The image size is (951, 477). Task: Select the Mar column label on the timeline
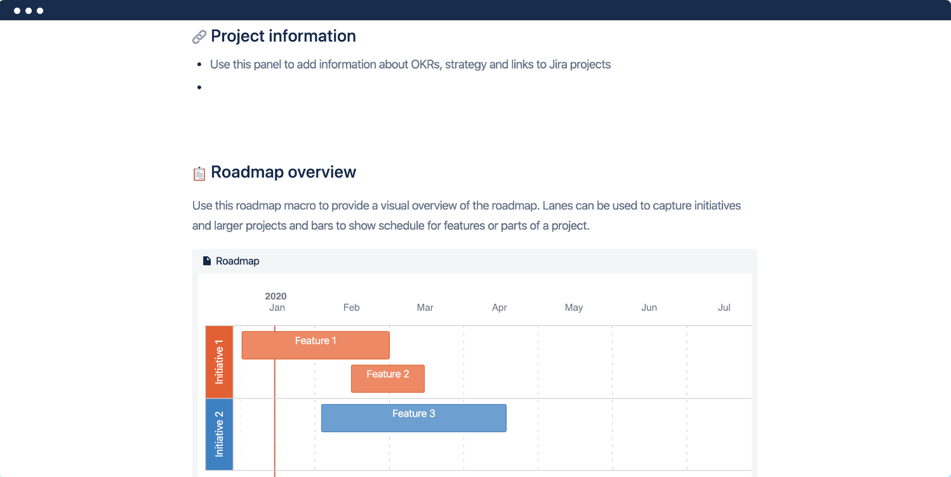(425, 307)
